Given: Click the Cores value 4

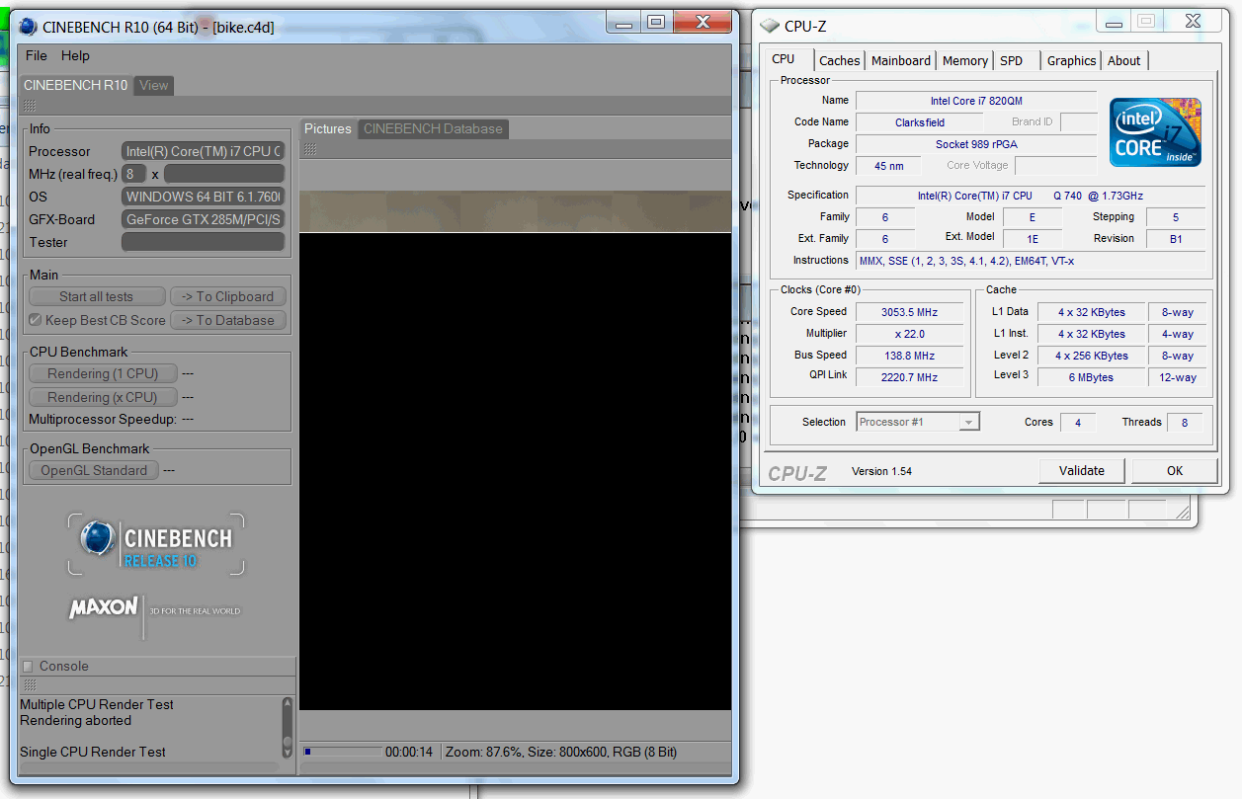Looking at the screenshot, I should pyautogui.click(x=1078, y=423).
